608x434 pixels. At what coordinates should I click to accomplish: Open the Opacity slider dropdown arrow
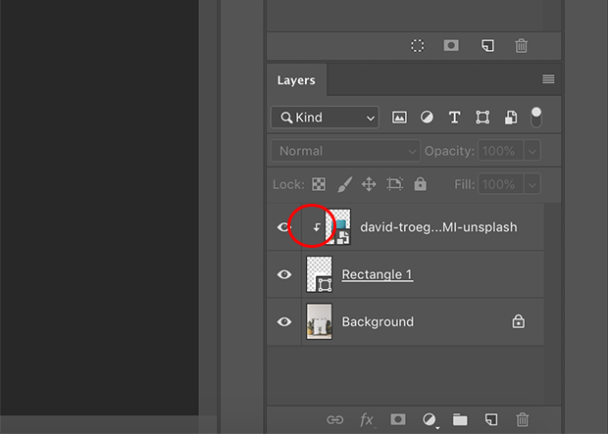click(x=532, y=151)
